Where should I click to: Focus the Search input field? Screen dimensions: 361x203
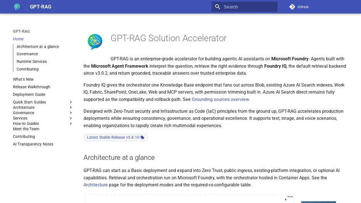coord(245,7)
